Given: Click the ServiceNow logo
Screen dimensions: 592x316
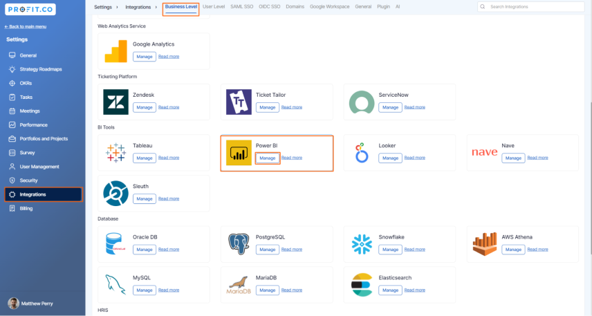Looking at the screenshot, I should click(x=362, y=102).
